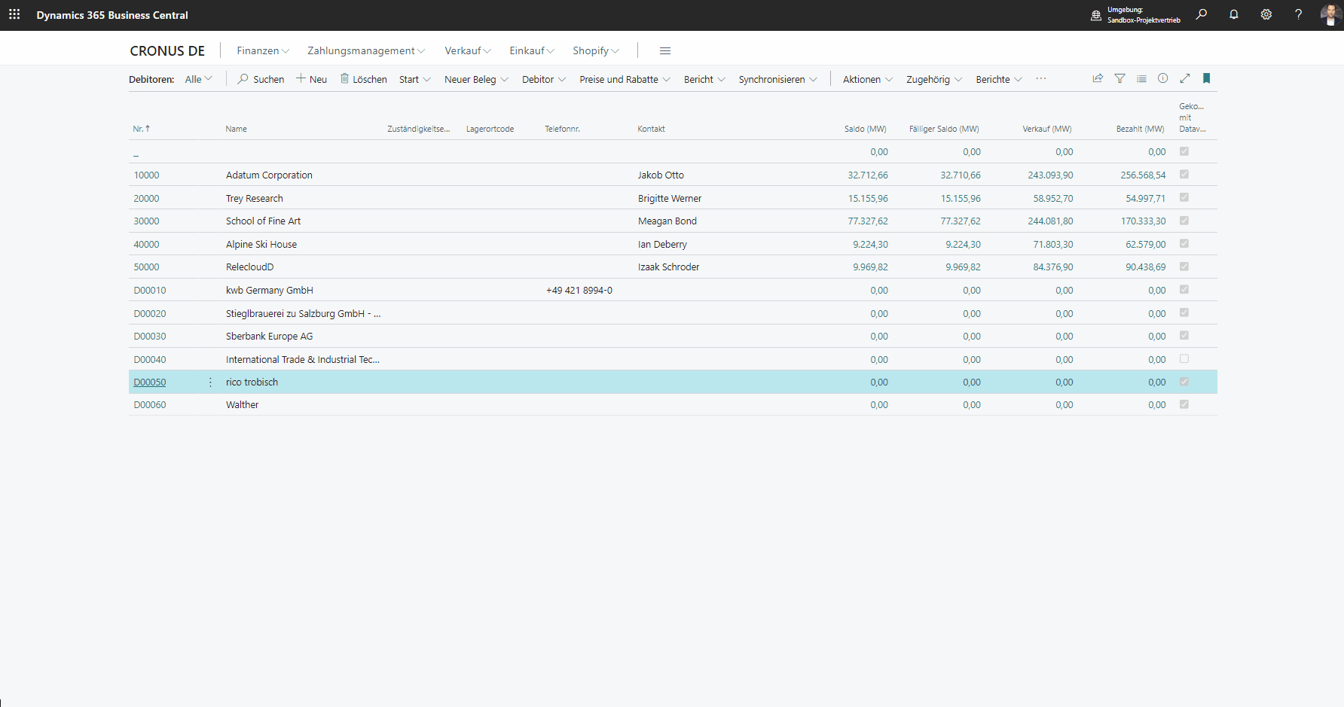Click the environment Sandbox-Projektvertrieb indicator
The height and width of the screenshot is (707, 1344).
click(x=1136, y=15)
